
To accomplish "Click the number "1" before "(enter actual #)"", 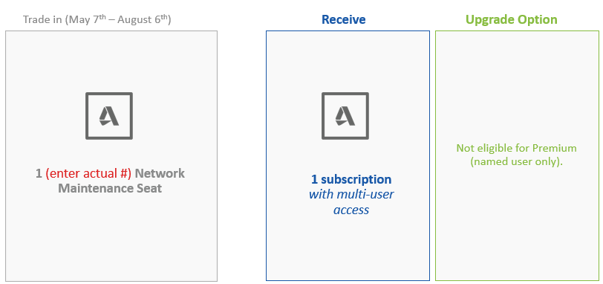I will 39,173.
